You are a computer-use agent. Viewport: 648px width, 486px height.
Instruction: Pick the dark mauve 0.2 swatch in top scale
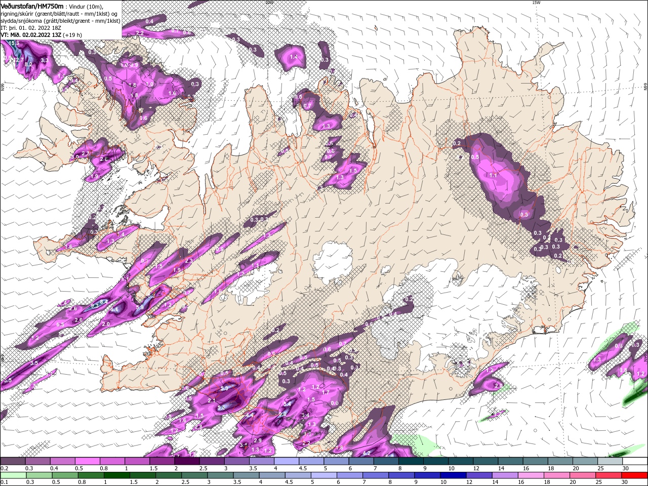(x=12, y=461)
